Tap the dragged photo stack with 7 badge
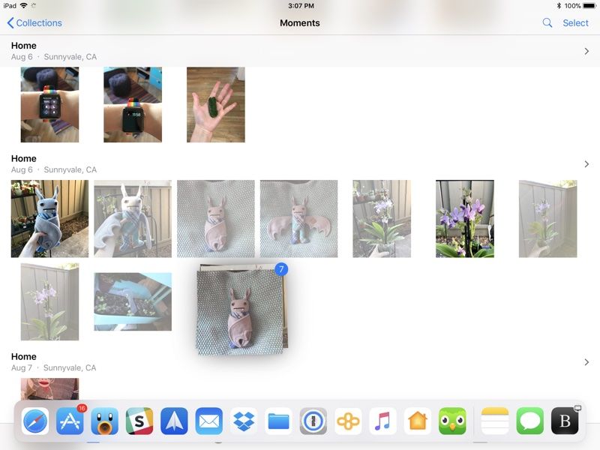The image size is (600, 450). (240, 311)
